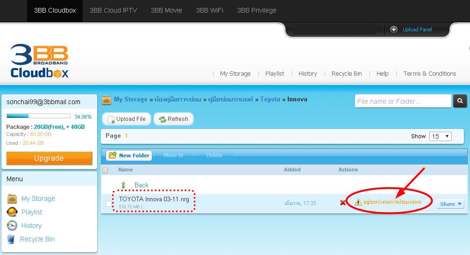Viewport: 470px width, 255px height.
Task: Click the Innova current folder breadcrumb
Action: coord(297,99)
